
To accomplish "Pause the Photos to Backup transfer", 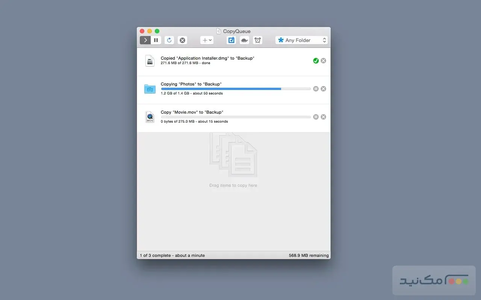I will click(x=316, y=88).
